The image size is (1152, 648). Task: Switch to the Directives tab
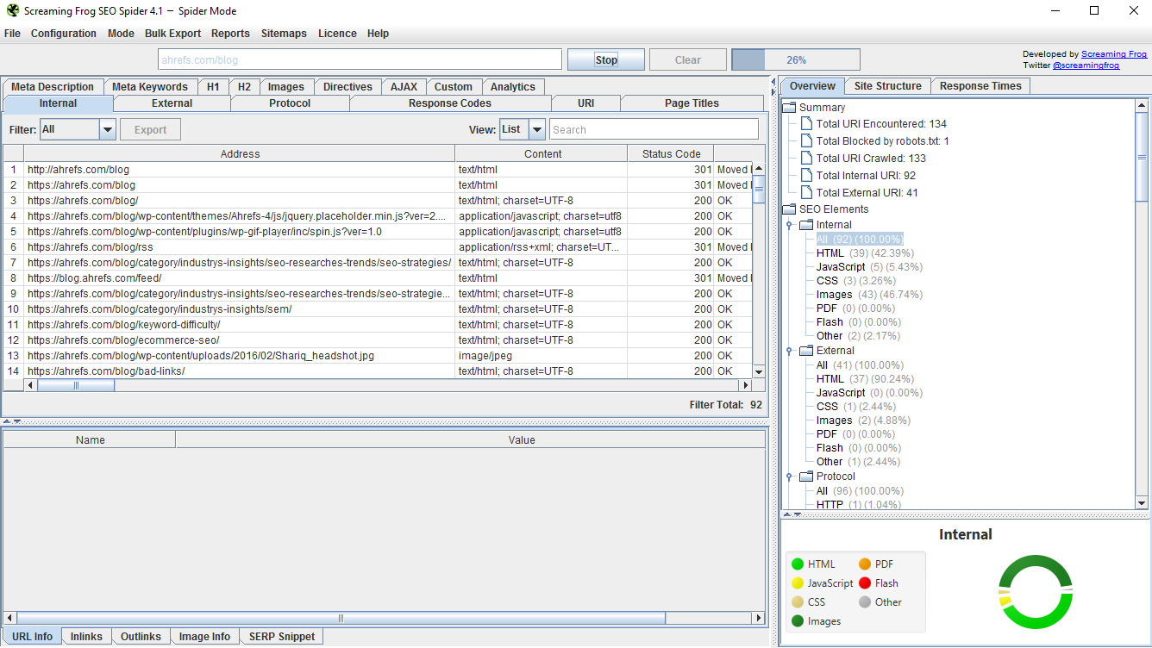click(x=347, y=87)
